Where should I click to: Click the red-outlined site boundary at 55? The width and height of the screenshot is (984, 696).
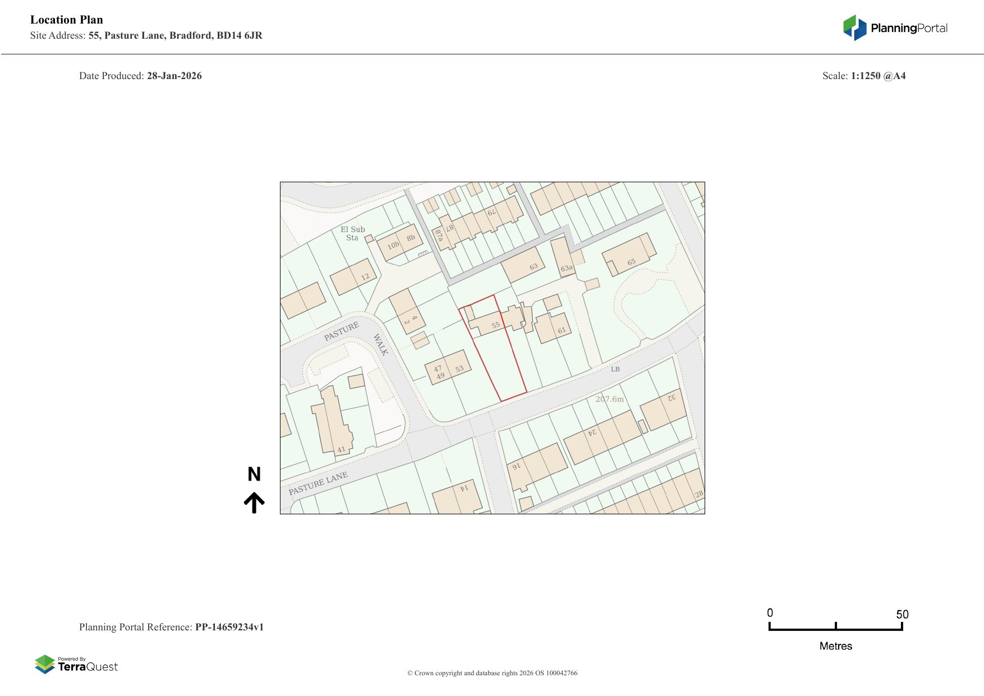point(493,348)
